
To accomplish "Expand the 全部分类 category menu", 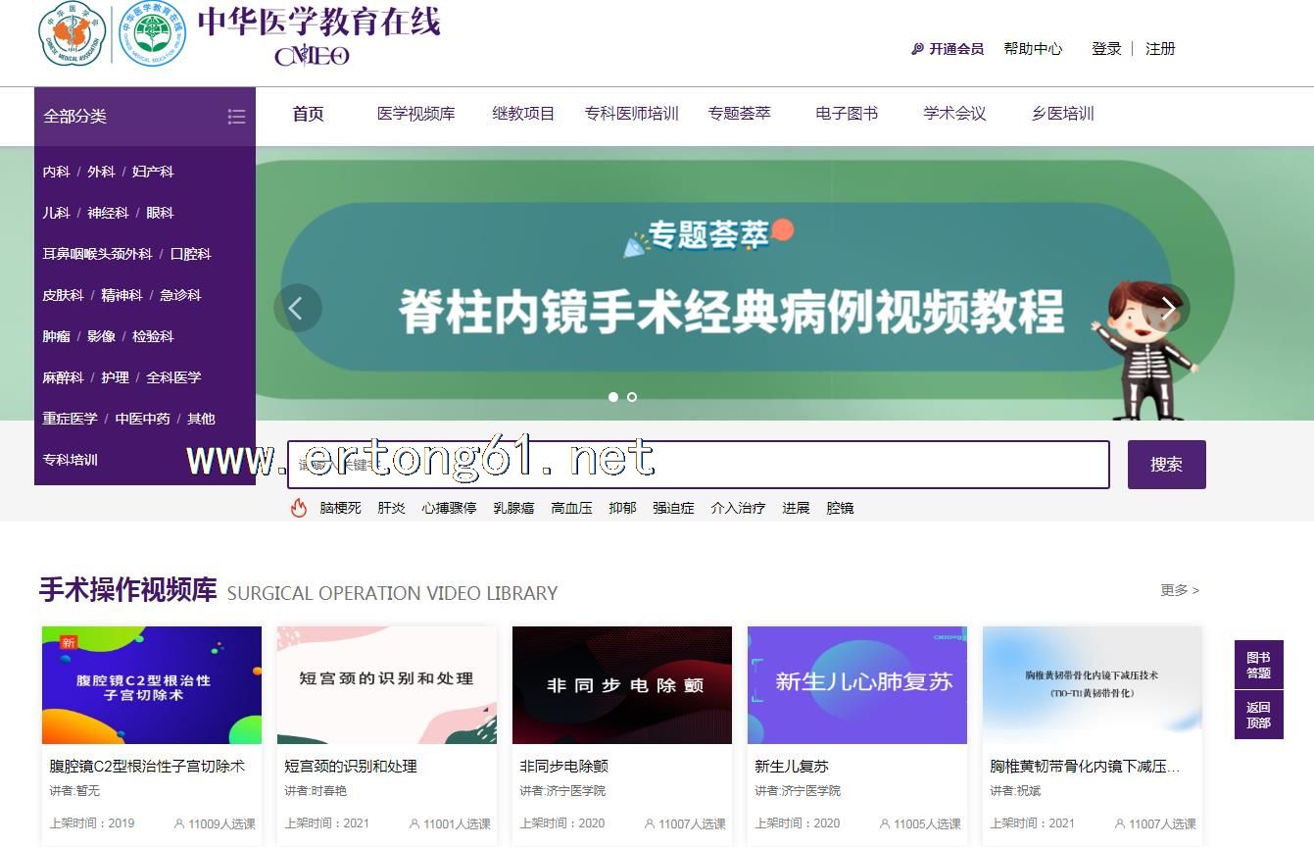I will (75, 117).
